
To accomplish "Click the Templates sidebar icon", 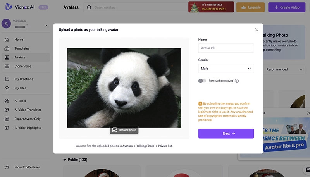I will [7, 48].
